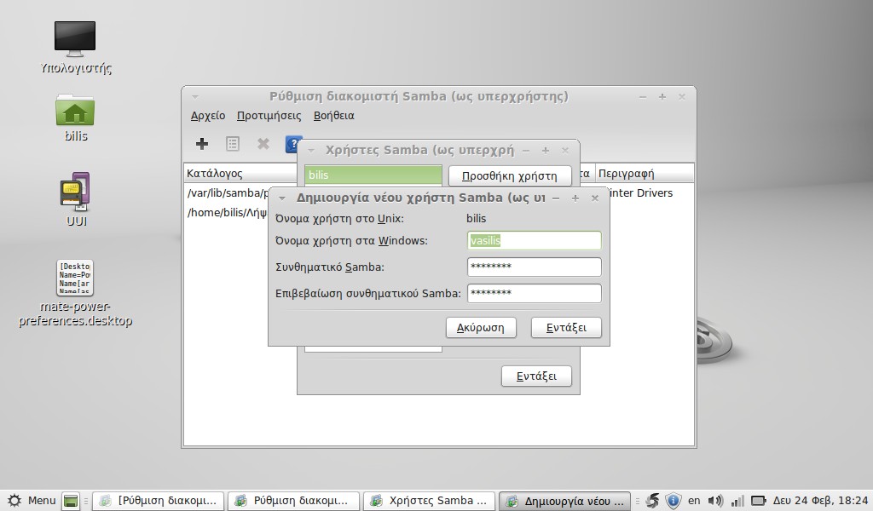This screenshot has height=511, width=873.
Task: Click the Κατάλογος column header
Action: tap(240, 173)
